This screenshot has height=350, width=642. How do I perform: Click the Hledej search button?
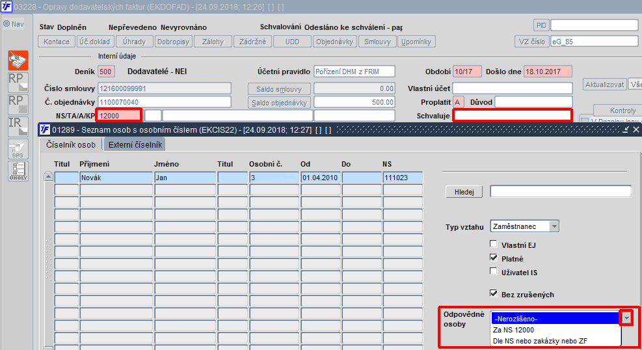click(464, 191)
